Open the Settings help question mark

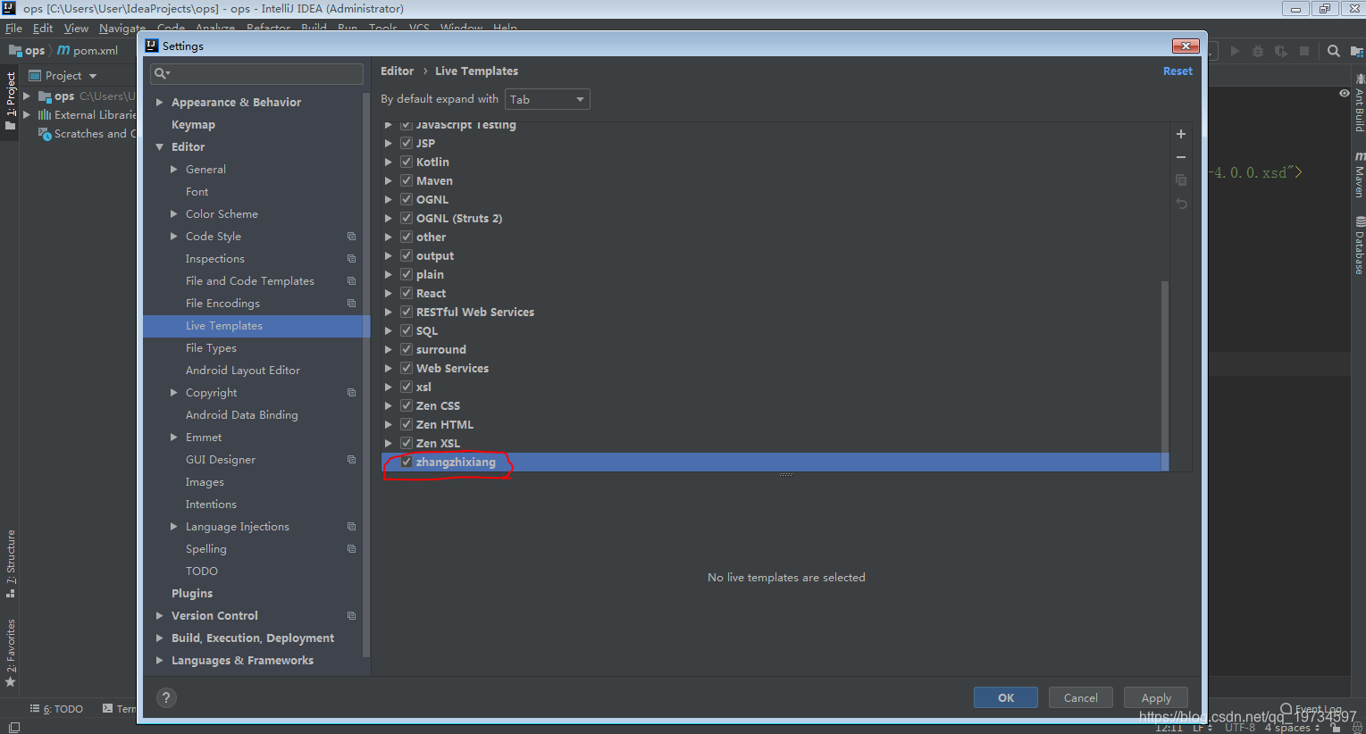tap(166, 698)
